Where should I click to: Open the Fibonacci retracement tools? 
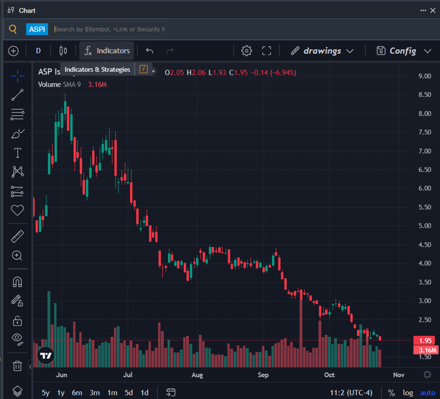coord(17,114)
